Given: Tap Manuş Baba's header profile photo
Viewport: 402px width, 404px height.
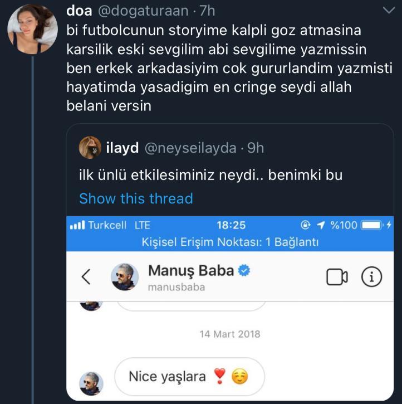Looking at the screenshot, I should [125, 277].
